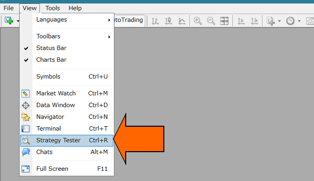The image size is (314, 181).
Task: Click the Templates icon at toolbar end
Action: tap(310, 21)
